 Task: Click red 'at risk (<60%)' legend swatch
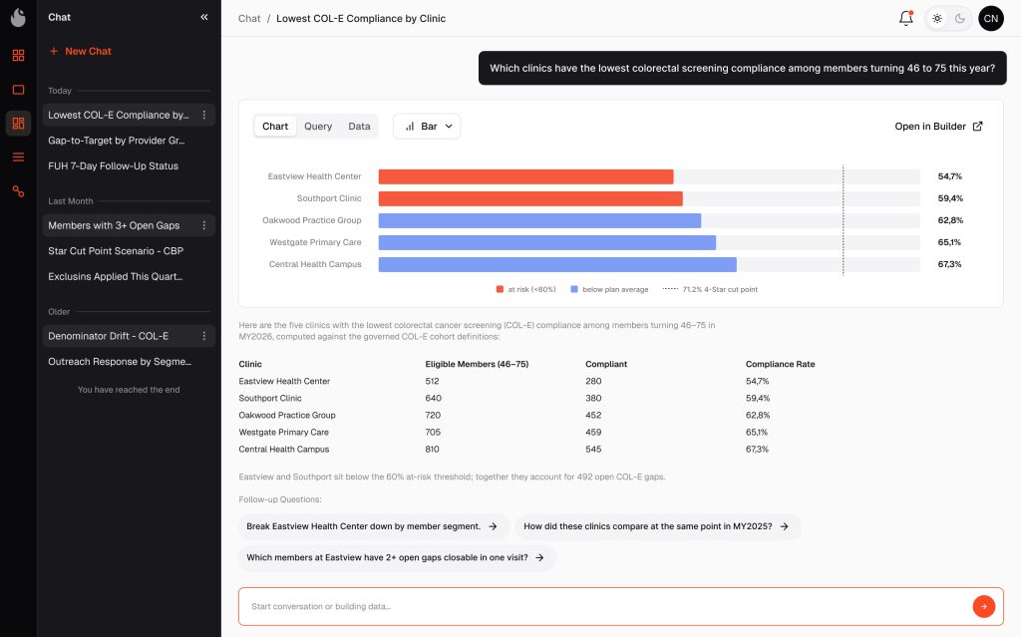tap(501, 289)
